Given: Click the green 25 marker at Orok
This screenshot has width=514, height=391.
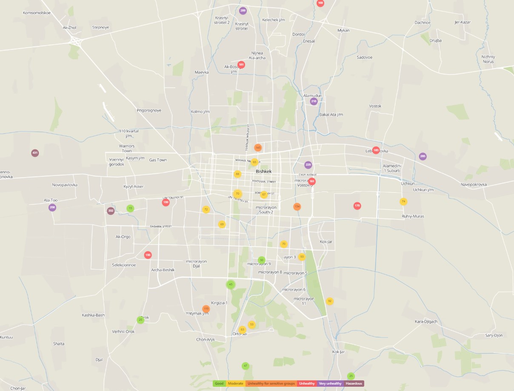Looking at the screenshot, I should [140, 320].
